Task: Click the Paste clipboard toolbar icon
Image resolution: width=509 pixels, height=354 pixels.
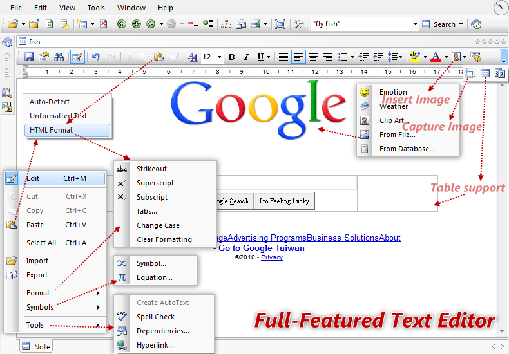Action: pyautogui.click(x=158, y=57)
